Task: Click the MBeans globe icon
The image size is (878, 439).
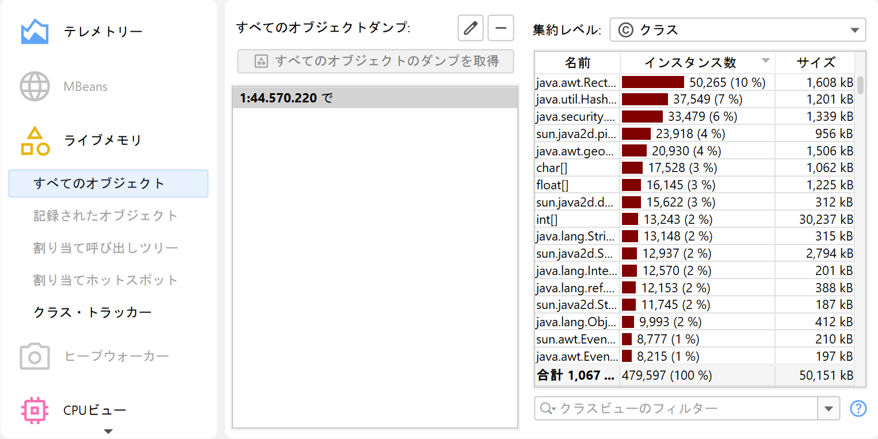Action: 35,87
